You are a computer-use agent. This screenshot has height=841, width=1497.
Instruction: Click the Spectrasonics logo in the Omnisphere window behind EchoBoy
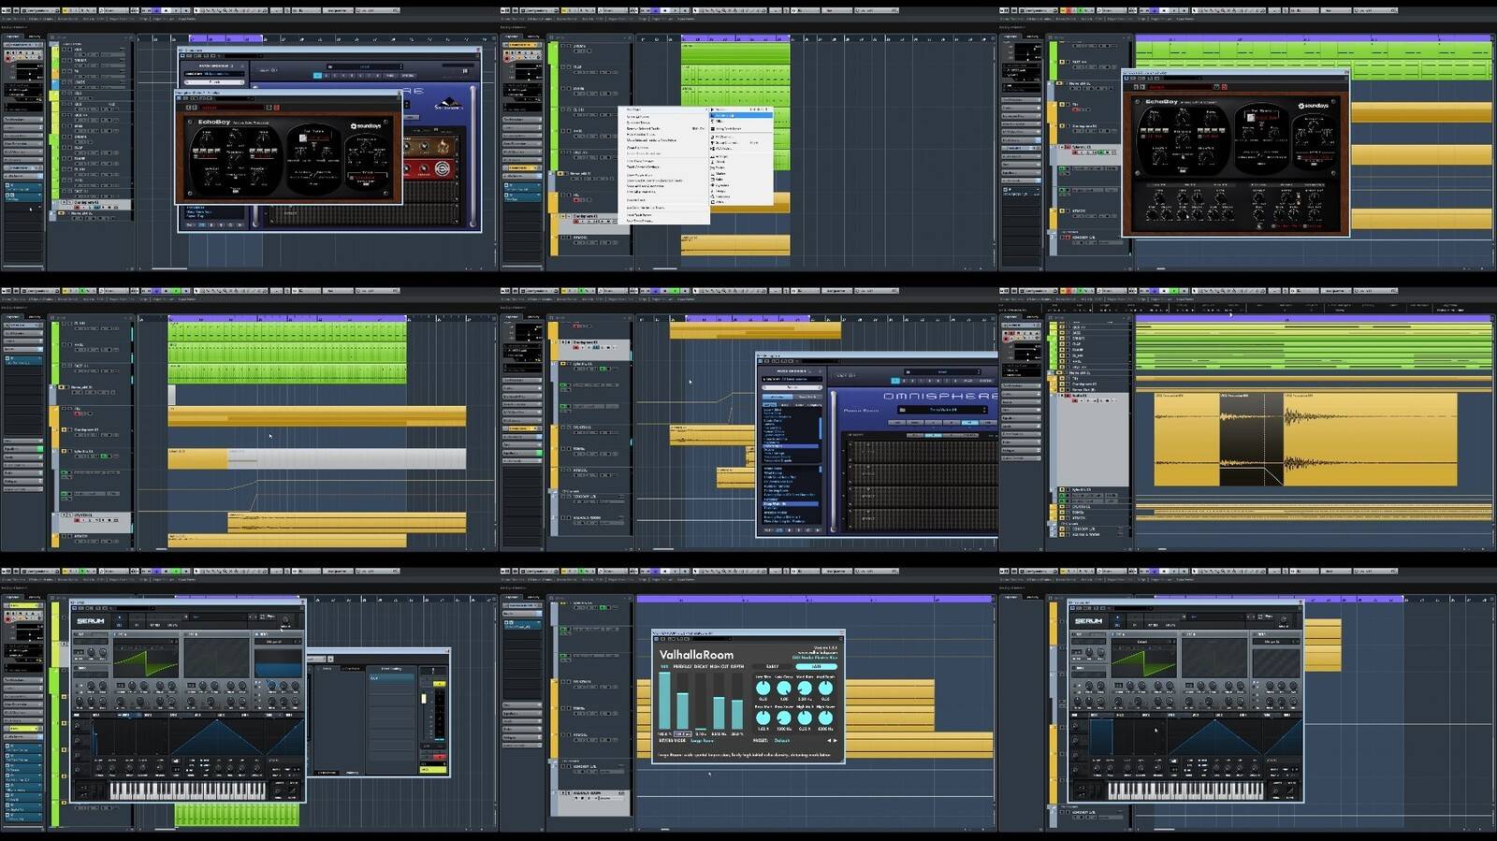(448, 103)
